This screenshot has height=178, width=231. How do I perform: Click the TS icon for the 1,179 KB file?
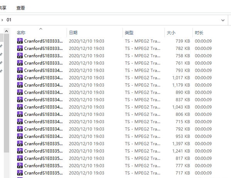click(20, 85)
